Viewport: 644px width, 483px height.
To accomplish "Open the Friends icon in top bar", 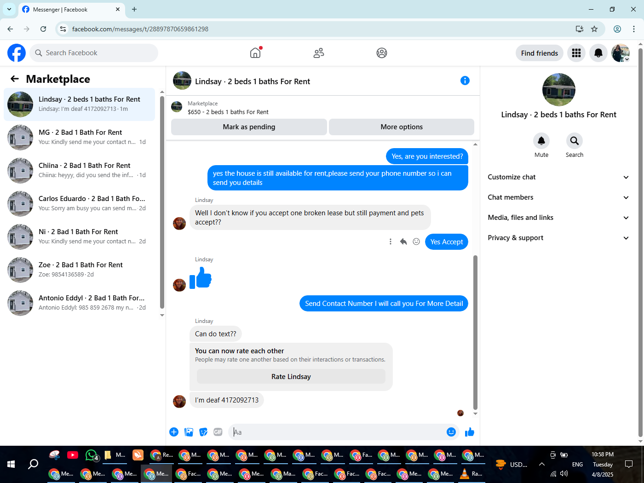I will coord(319,53).
